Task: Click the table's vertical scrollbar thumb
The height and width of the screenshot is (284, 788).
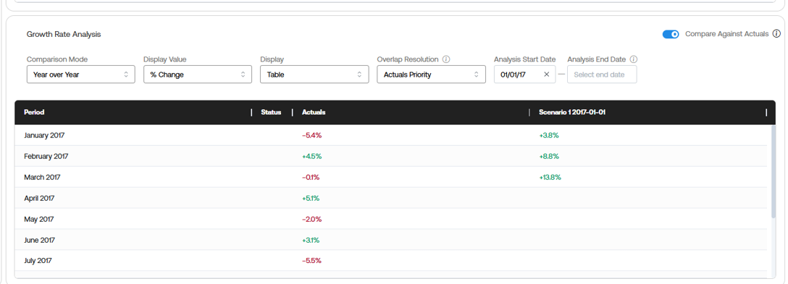Action: 774,171
